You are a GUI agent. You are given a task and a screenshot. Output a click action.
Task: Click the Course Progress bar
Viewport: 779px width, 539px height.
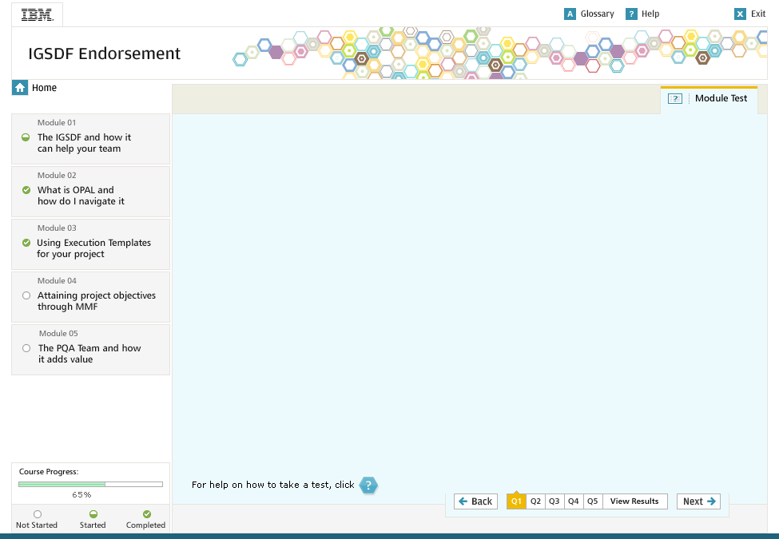point(90,484)
